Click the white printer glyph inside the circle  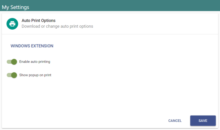click(12, 24)
